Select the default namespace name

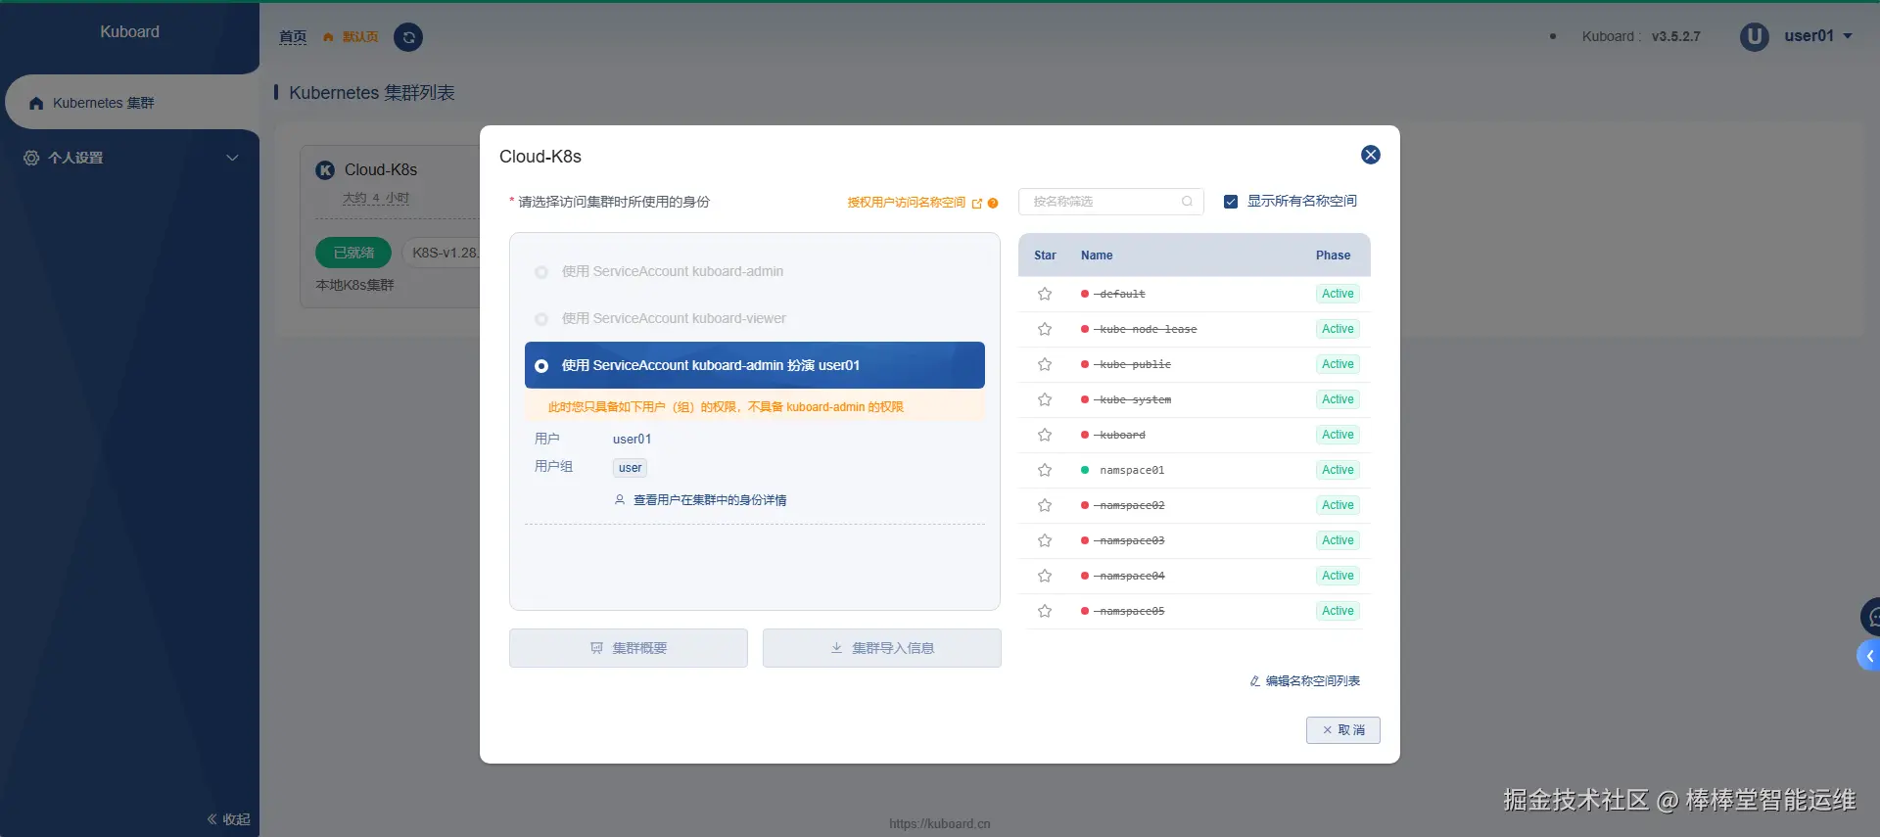pyautogui.click(x=1122, y=295)
